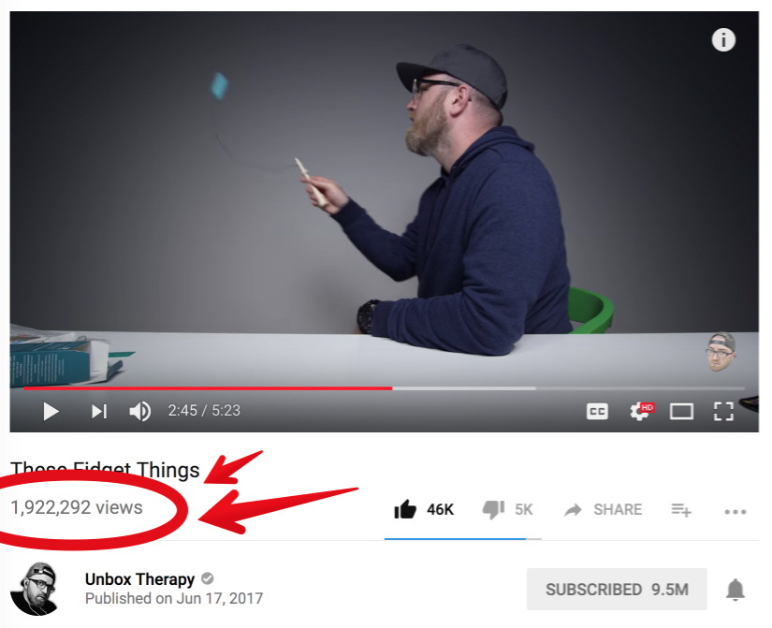
Task: Toggle notifications with the bell icon
Action: point(736,590)
